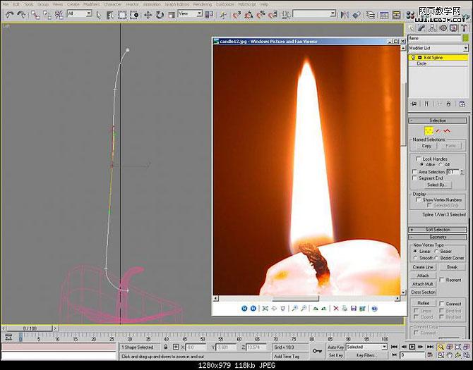This screenshot has height=370, width=473.
Task: Select Segment sub-object level in Selection rollout
Action: (x=438, y=130)
